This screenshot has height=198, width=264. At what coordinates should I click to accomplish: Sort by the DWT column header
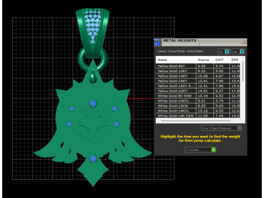(221, 60)
